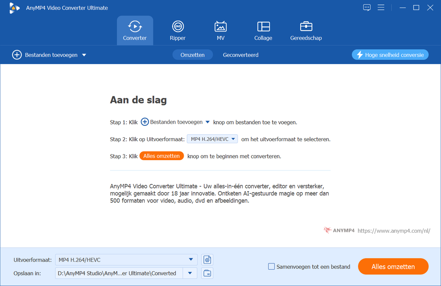The image size is (441, 286).
Task: Open the Gereedschap toolbox tab
Action: click(306, 30)
